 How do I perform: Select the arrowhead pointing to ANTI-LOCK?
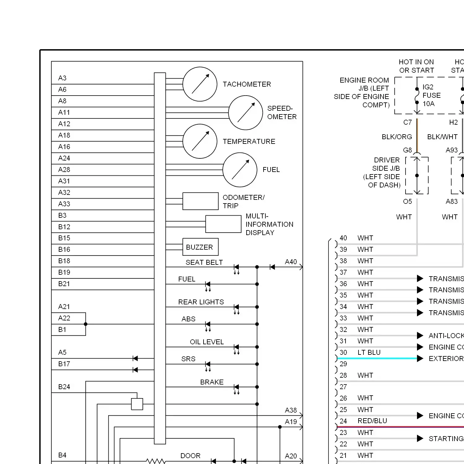click(x=420, y=336)
